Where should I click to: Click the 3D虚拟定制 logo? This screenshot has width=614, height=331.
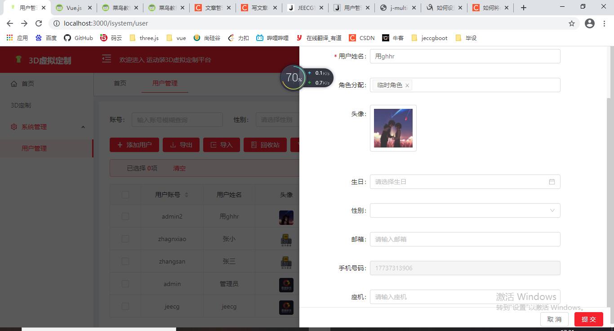click(43, 60)
